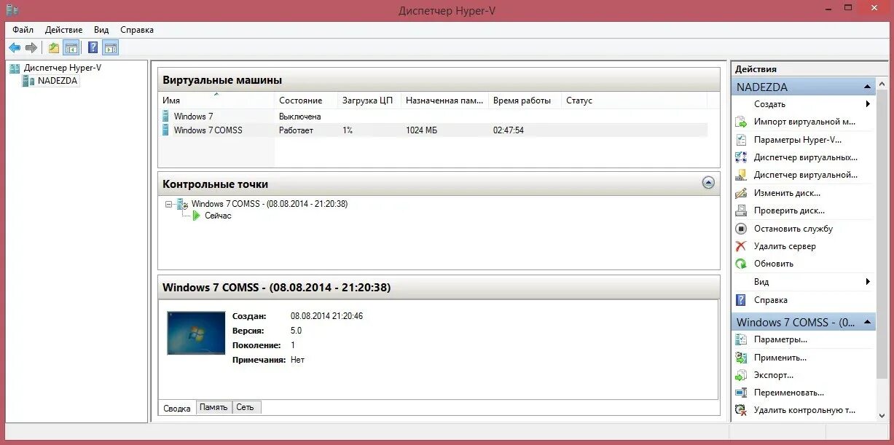Toggle the action pane toolbar icon
Viewport: 894px width, 445px height.
[111, 48]
